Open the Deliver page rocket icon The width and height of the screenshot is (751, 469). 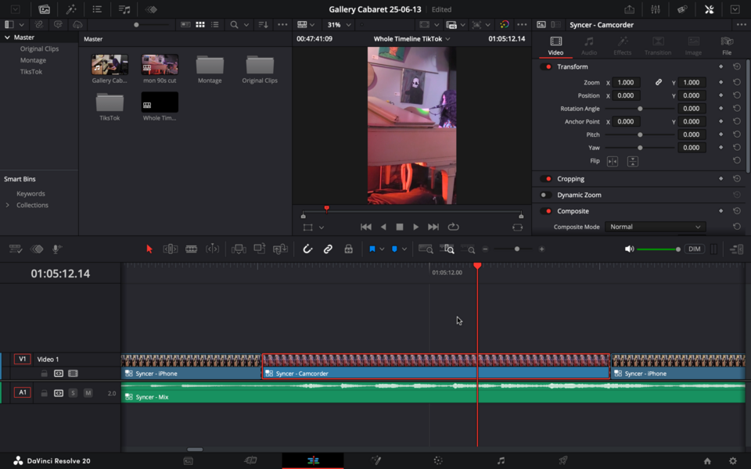tap(562, 460)
